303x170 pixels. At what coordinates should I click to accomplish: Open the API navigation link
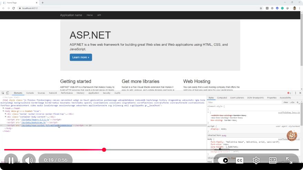(99, 15)
